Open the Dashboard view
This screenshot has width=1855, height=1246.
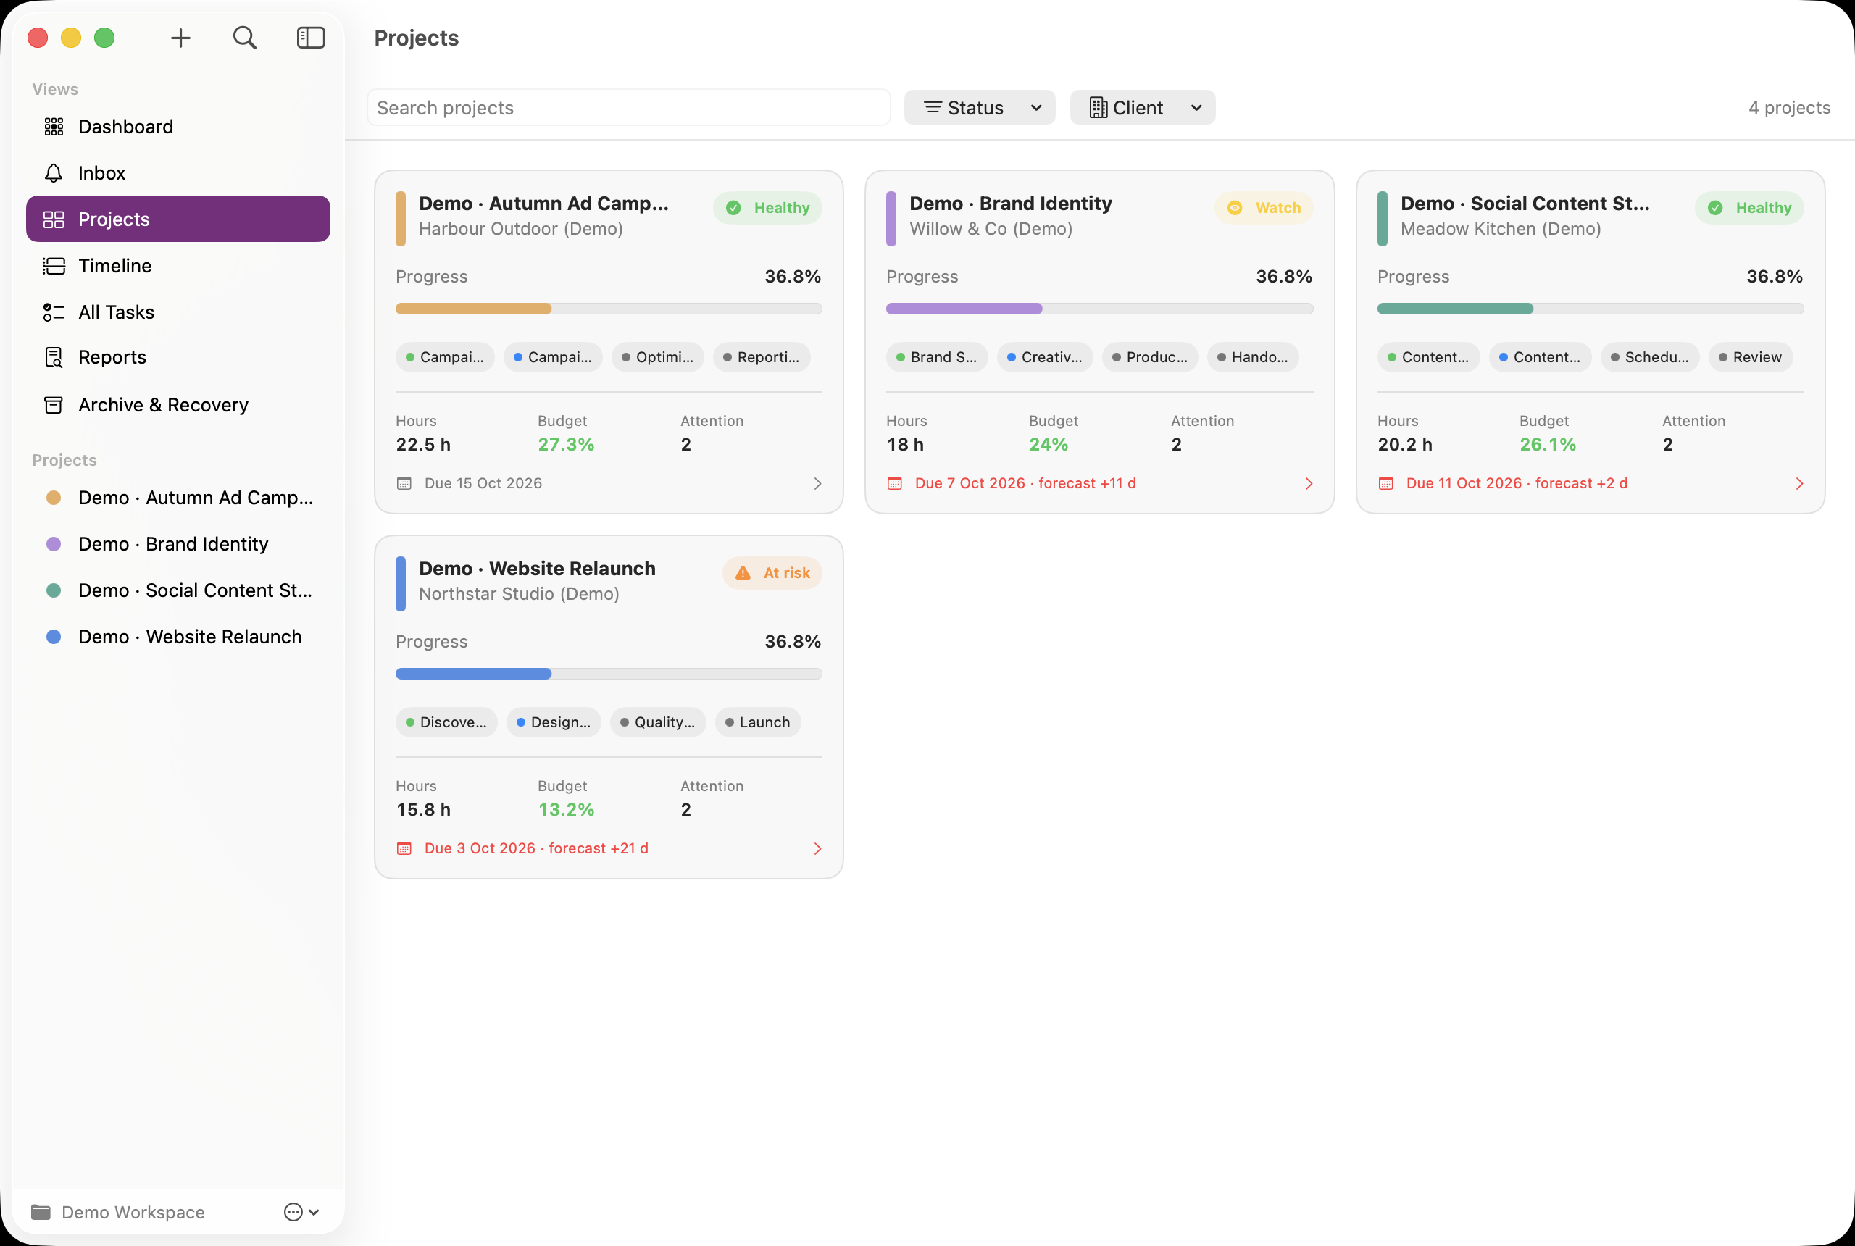point(178,127)
